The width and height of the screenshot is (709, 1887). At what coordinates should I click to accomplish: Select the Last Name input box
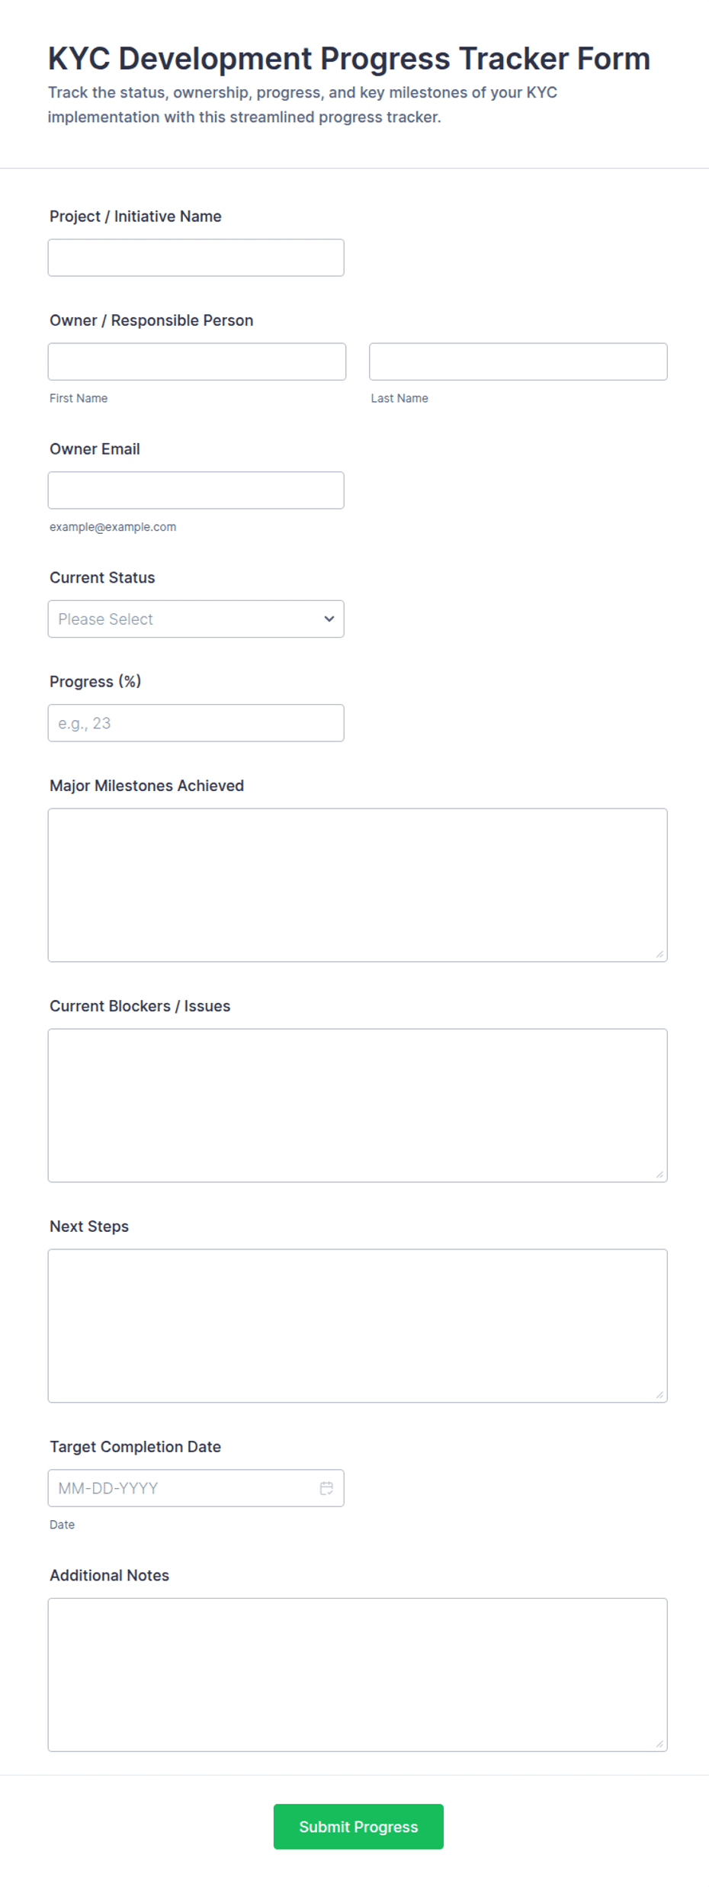point(518,362)
